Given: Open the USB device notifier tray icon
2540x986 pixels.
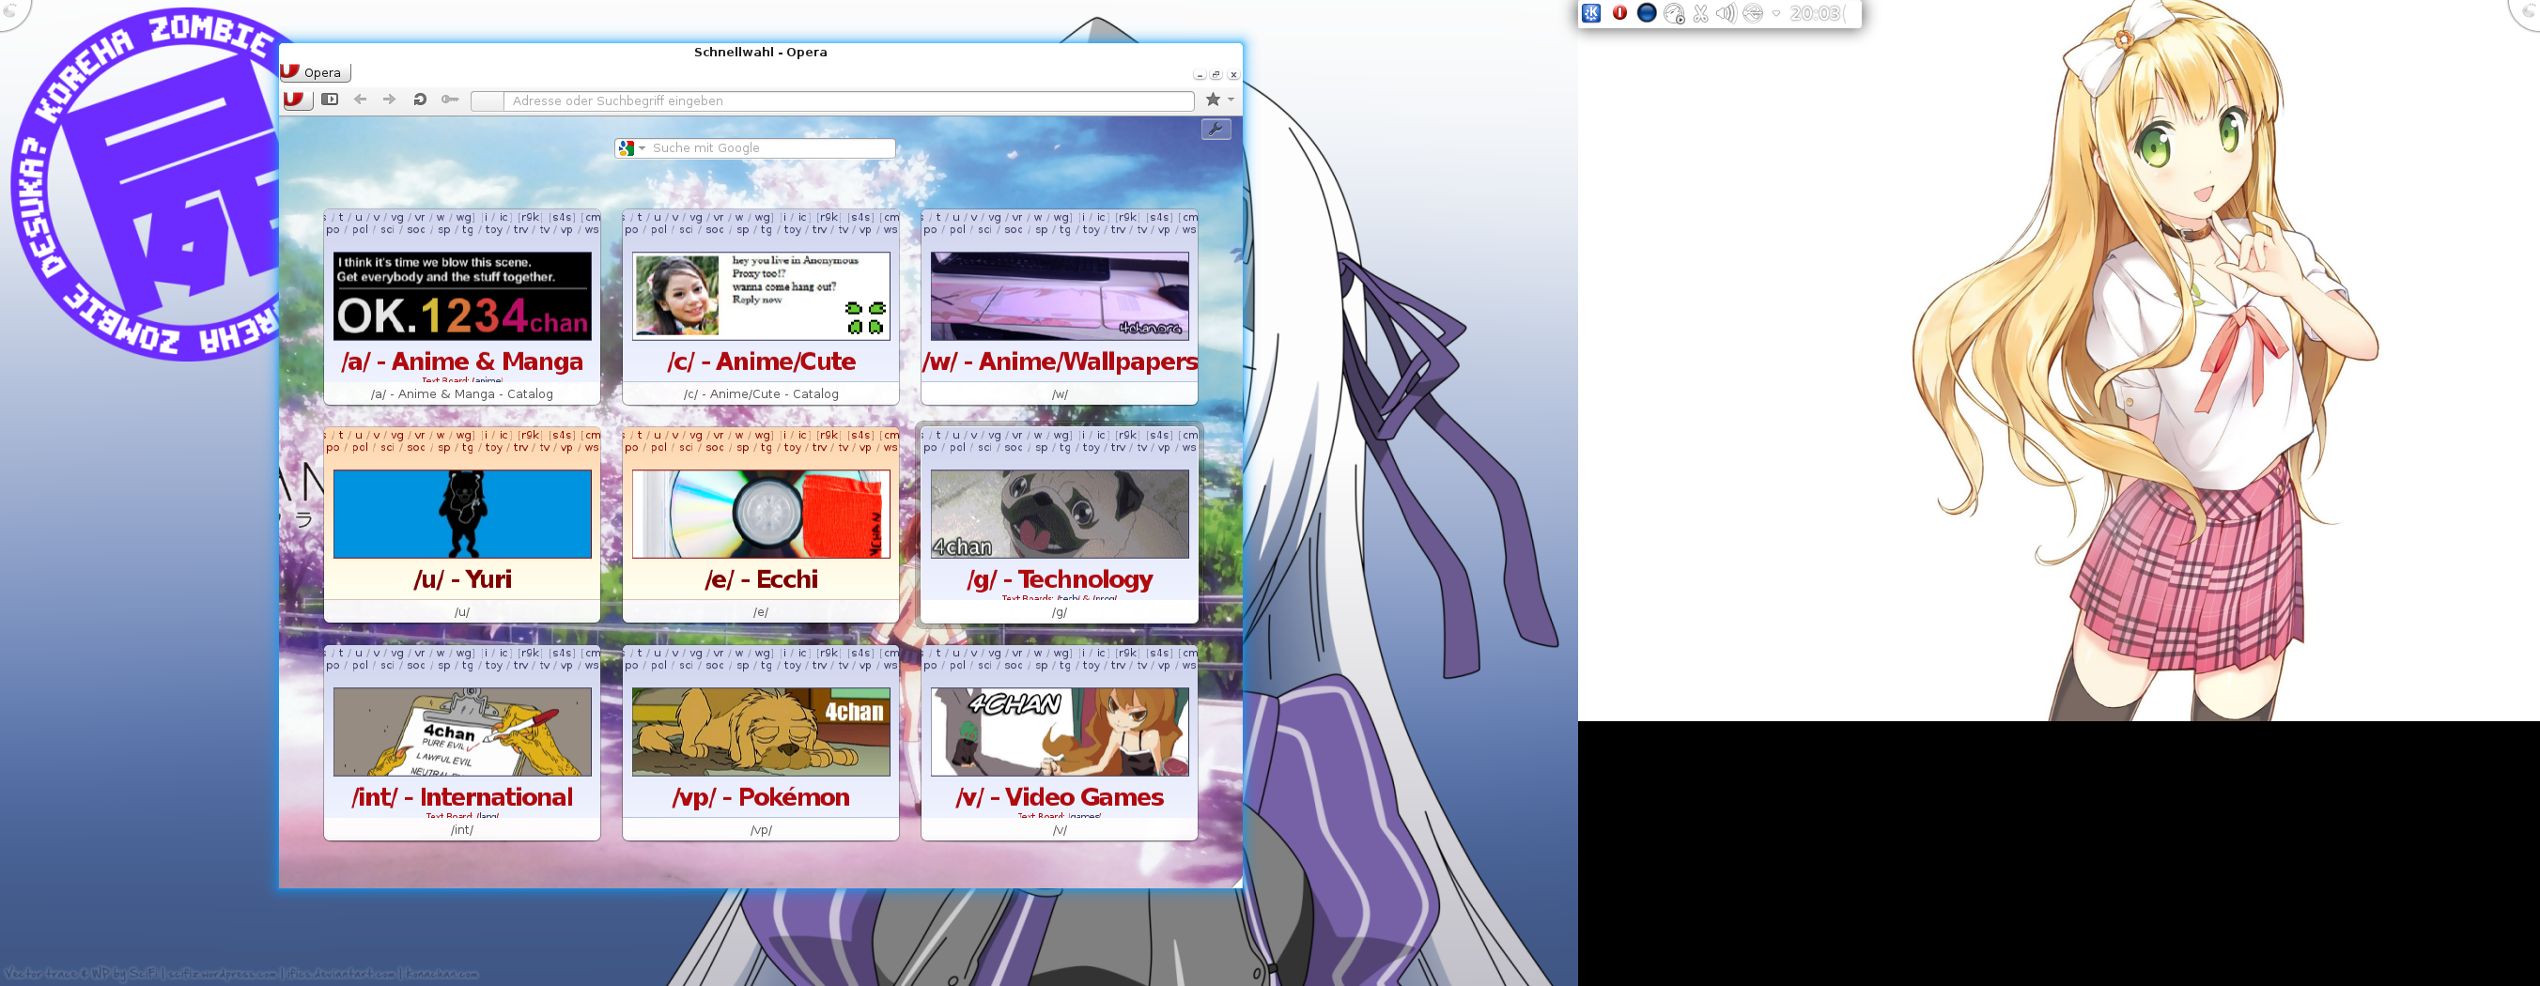Looking at the screenshot, I should 1752,13.
